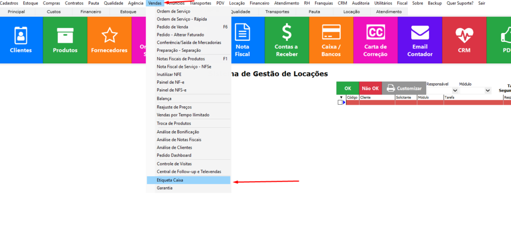Switch to the Atendimento tab
511x244 pixels.
[388, 11]
